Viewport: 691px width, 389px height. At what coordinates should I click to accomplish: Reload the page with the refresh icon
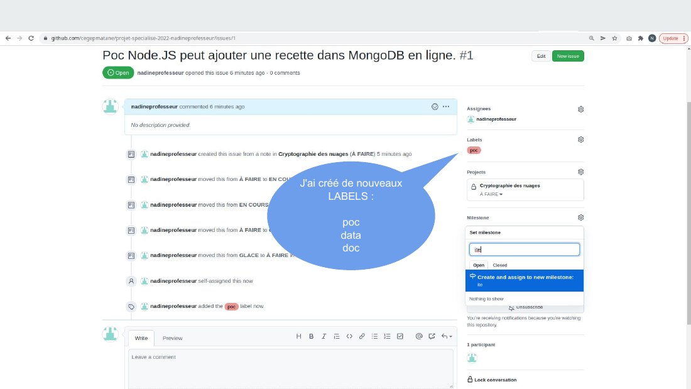31,38
